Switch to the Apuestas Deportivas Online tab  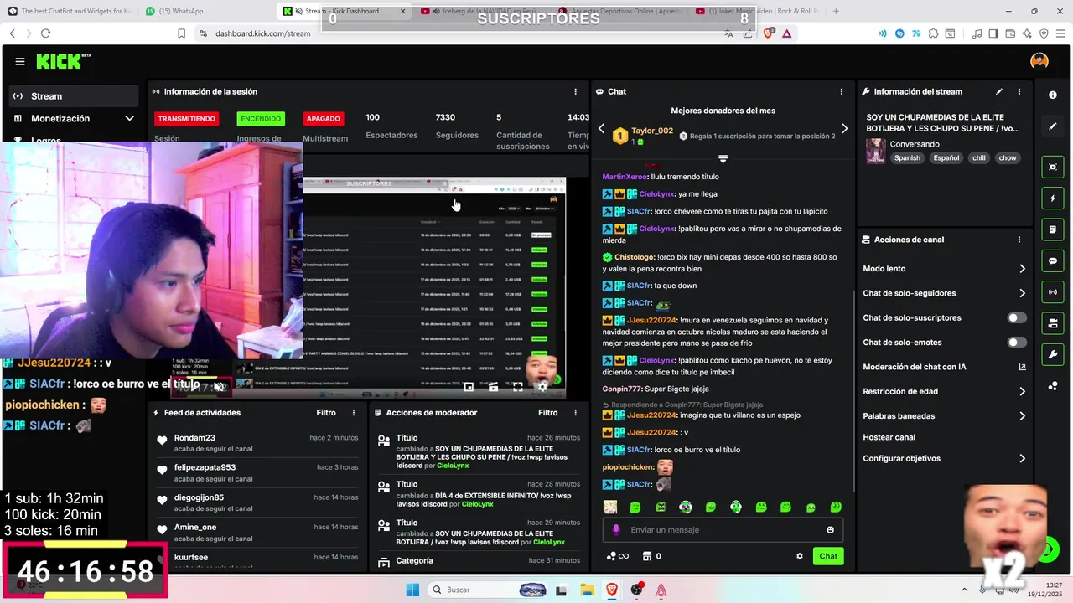pyautogui.click(x=620, y=11)
